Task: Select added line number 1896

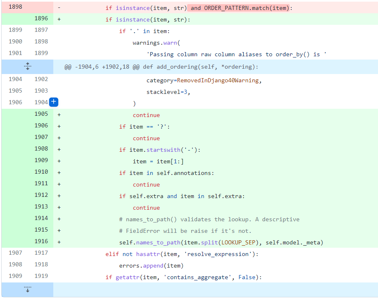Action: tap(41, 18)
